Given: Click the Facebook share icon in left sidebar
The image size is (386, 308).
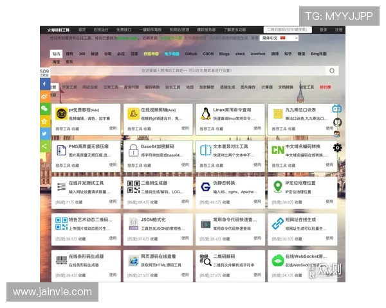Looking at the screenshot, I should click(45, 84).
